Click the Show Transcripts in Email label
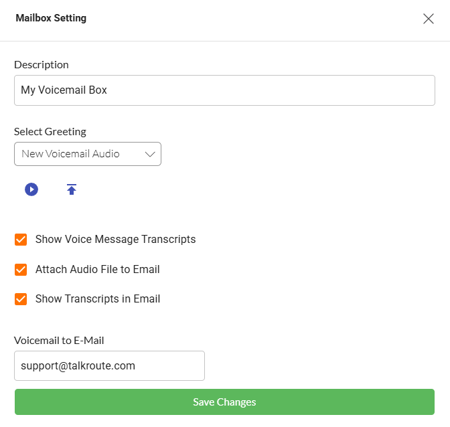450x427 pixels. (98, 299)
